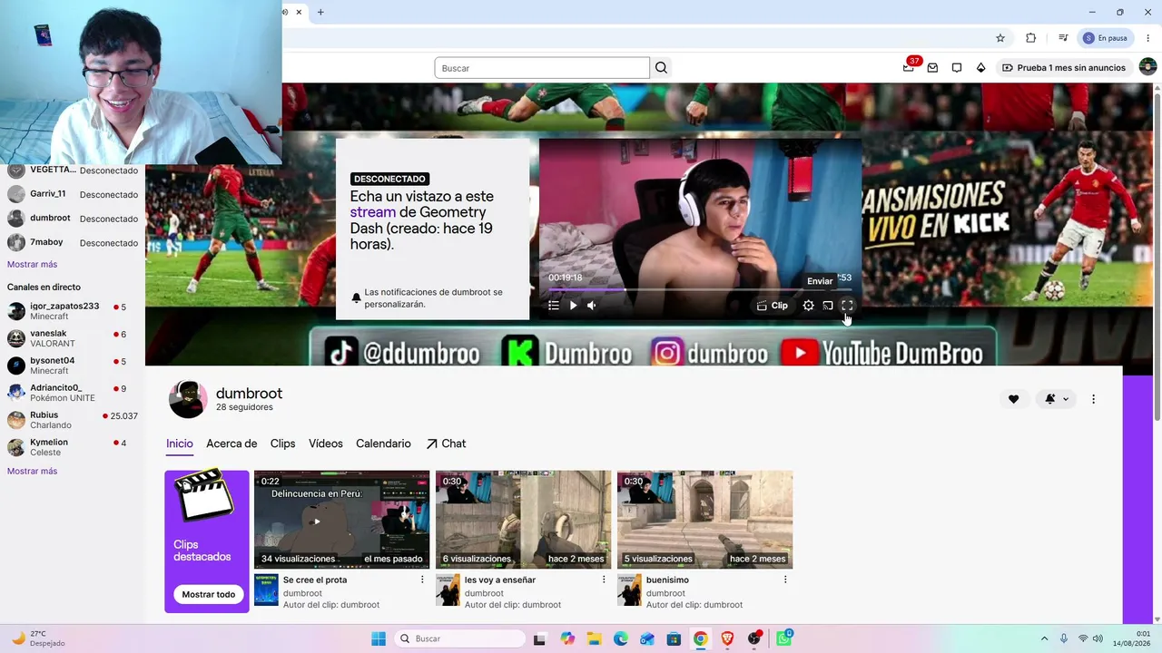Open options for the 'les voy a enseñar' clip

(604, 580)
